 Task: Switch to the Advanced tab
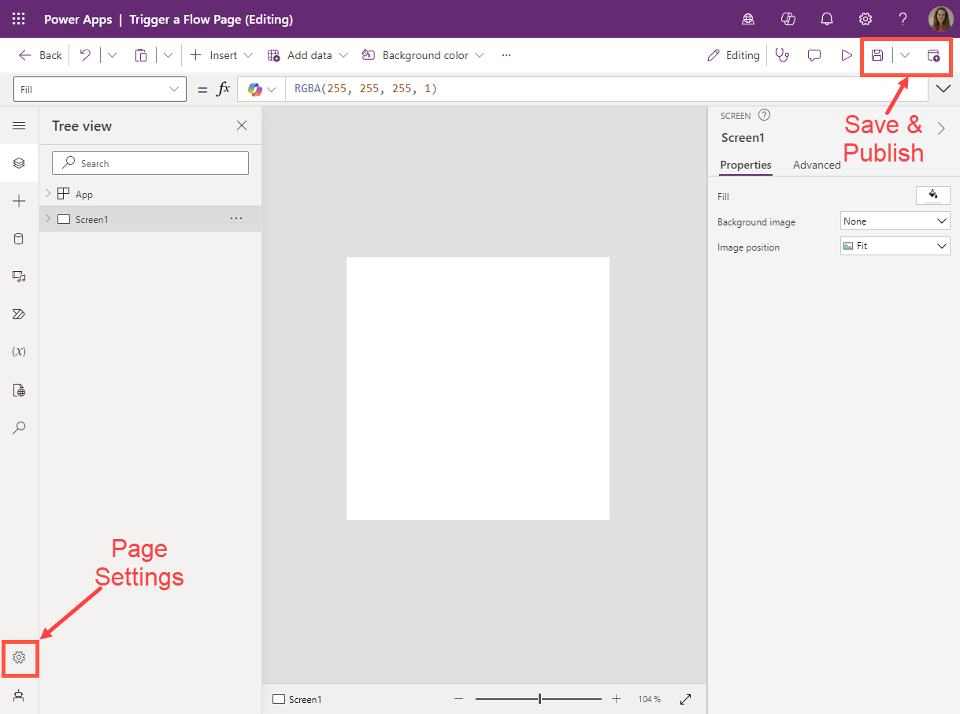(x=817, y=165)
